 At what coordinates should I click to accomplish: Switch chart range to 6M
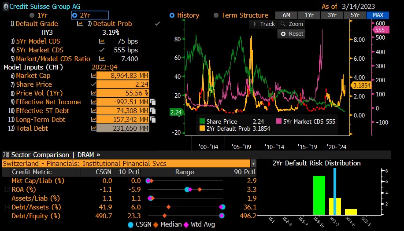[x=286, y=15]
